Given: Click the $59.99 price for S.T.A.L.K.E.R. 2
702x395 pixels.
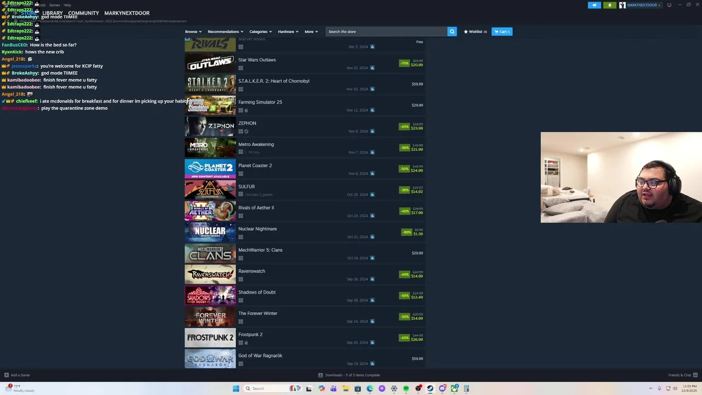Looking at the screenshot, I should [x=417, y=84].
